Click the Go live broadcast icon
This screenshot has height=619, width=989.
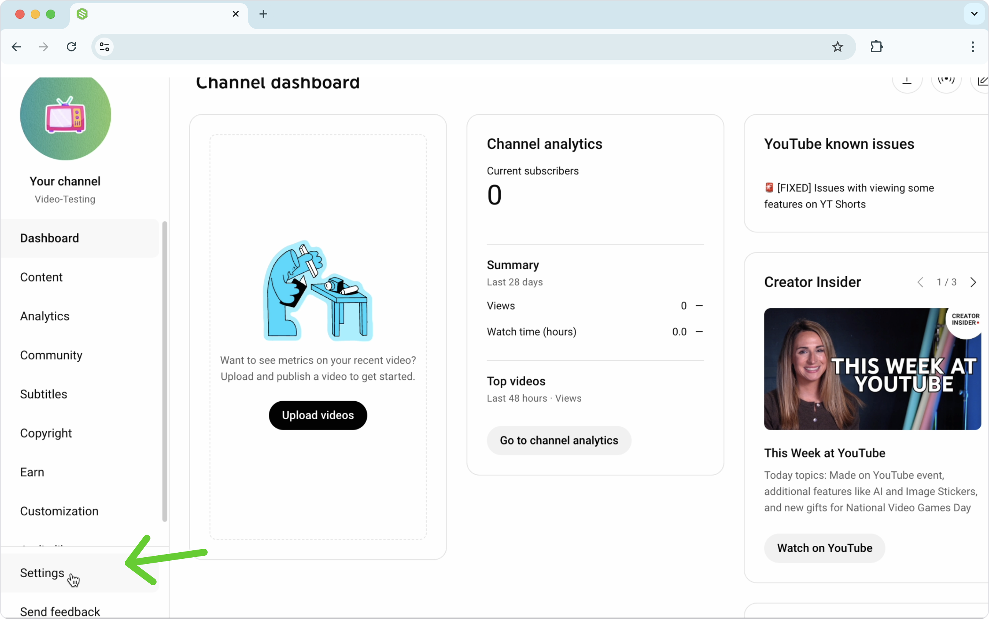[946, 81]
